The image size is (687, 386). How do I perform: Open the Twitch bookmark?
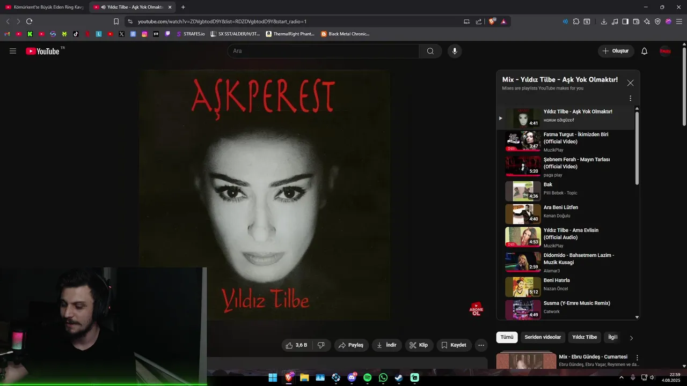click(167, 34)
